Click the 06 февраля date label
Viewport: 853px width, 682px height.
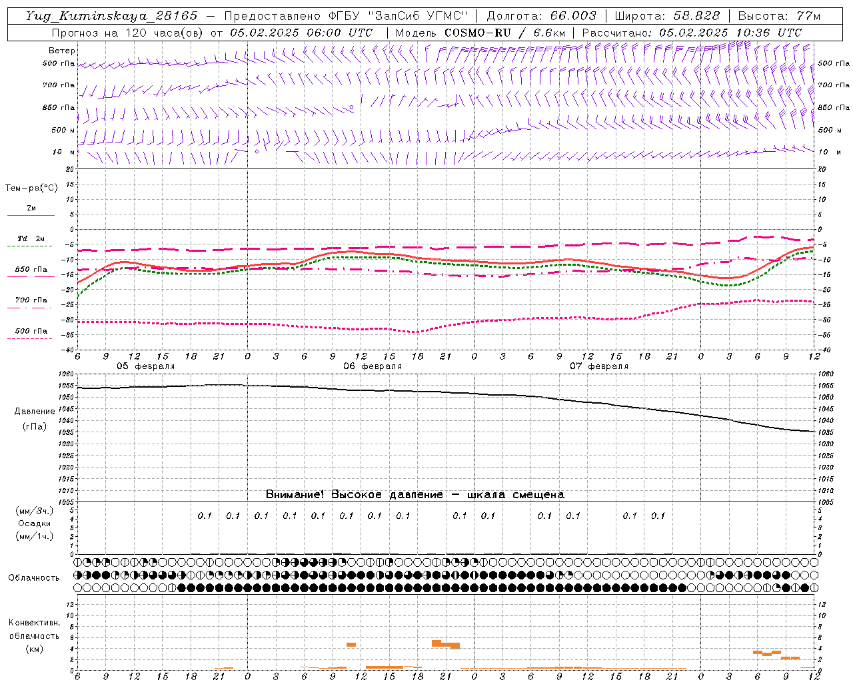(373, 366)
